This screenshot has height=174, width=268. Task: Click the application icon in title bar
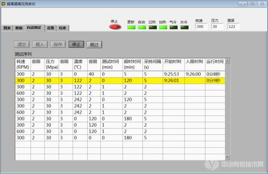click(x=3, y=4)
